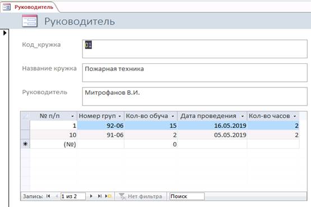Click the date cell 05.05.2019

212,135
